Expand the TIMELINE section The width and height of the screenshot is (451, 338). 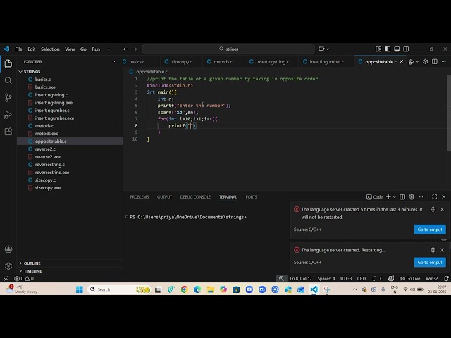coord(32,271)
